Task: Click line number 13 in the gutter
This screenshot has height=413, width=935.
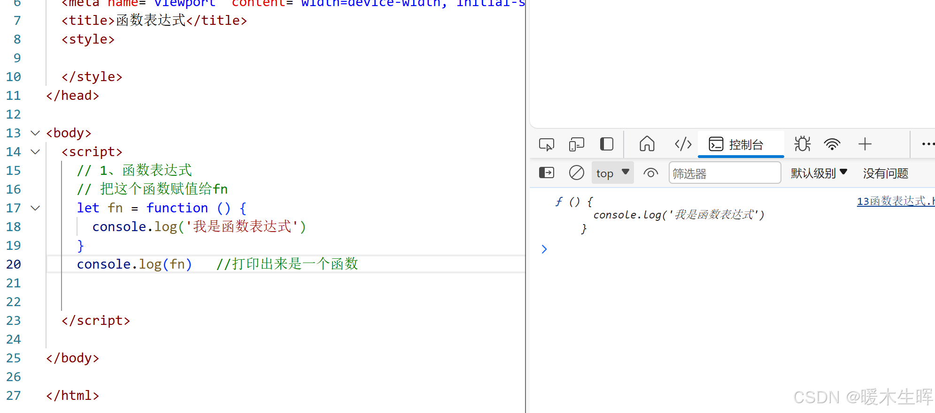Action: [x=14, y=133]
